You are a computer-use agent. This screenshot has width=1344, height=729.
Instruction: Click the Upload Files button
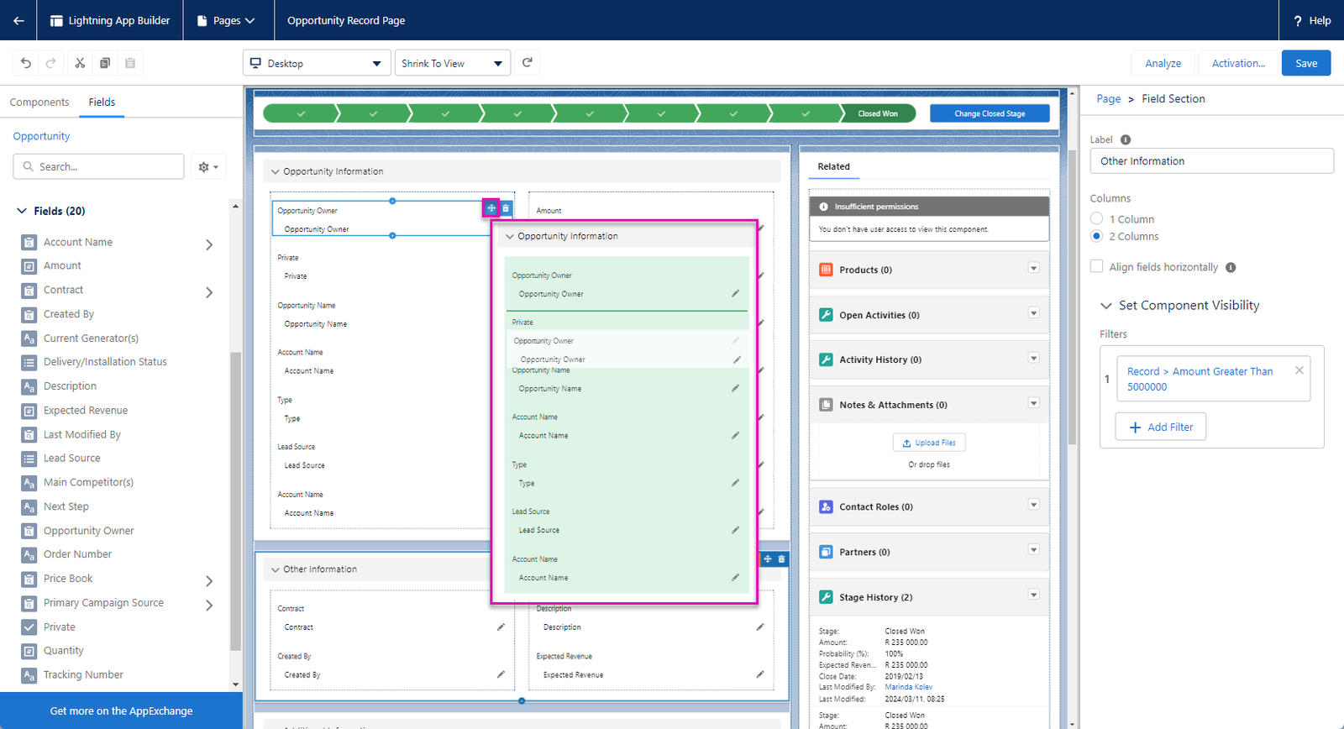tap(929, 443)
